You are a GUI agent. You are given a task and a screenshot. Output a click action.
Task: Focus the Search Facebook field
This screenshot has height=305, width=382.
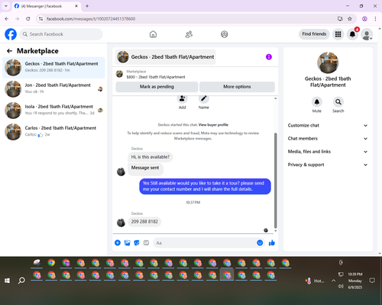tap(61, 34)
